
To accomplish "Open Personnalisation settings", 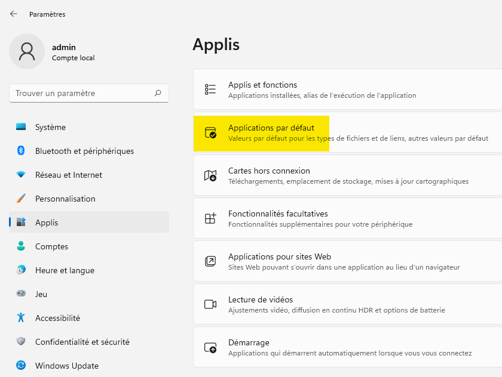I will click(65, 199).
